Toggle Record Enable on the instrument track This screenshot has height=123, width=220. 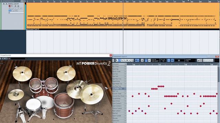tap(10, 6)
